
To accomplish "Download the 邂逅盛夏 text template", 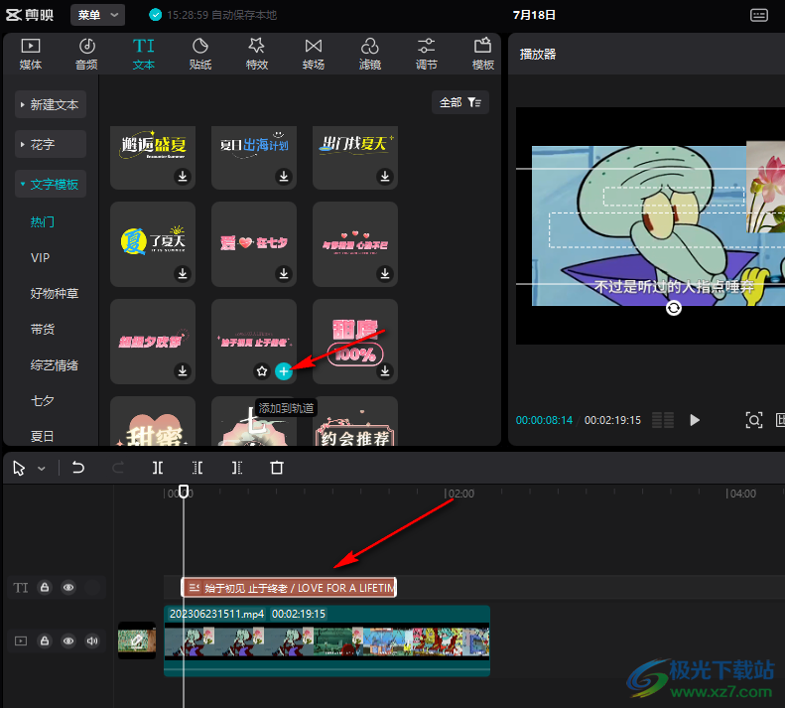I will [x=183, y=177].
